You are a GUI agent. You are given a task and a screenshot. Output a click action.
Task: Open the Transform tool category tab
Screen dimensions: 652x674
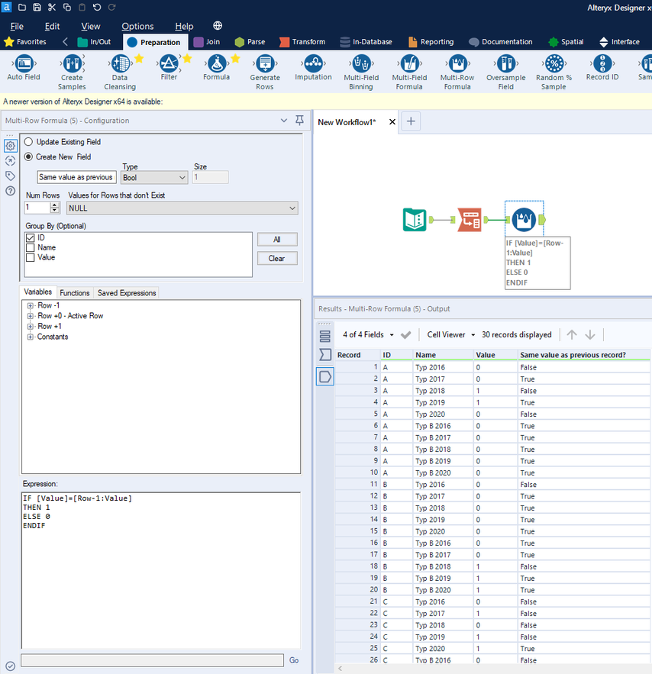click(302, 42)
